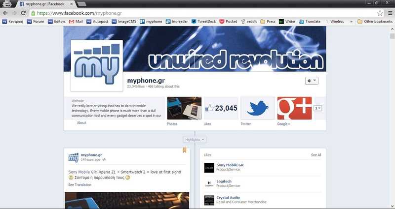Open the Google+ app tile
This screenshot has width=395, height=209.
(x=294, y=108)
